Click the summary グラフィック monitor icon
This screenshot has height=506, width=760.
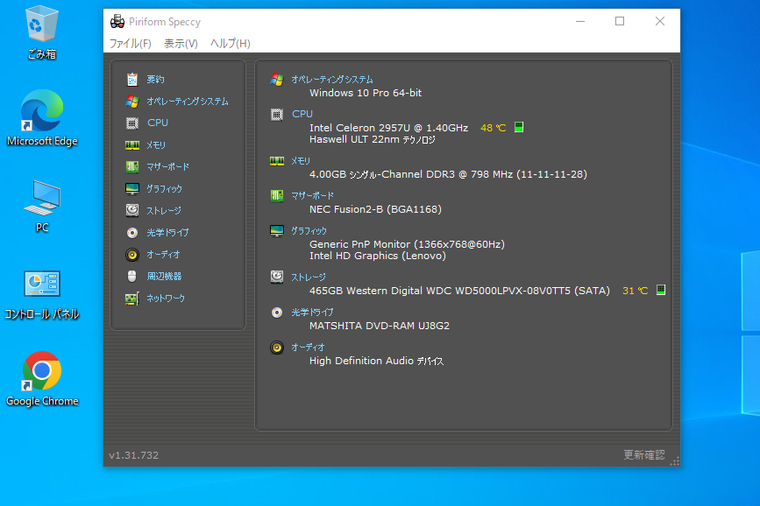tap(277, 231)
